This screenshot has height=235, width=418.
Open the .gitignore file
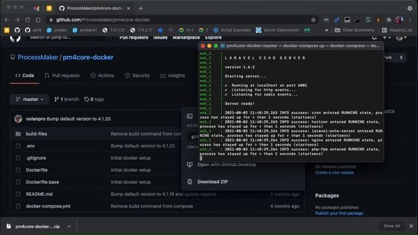point(36,158)
